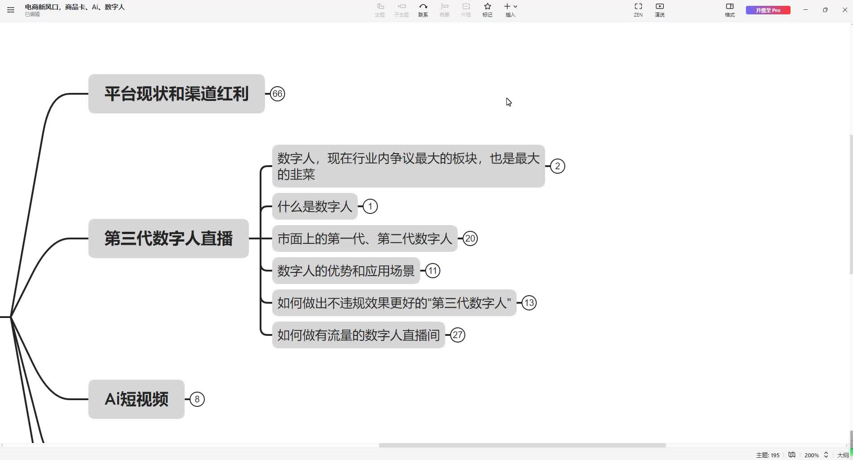Click the 升级至 Pro upgrade button
Viewport: 853px width, 460px height.
pos(768,10)
